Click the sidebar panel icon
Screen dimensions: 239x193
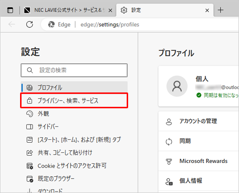pos(30,127)
